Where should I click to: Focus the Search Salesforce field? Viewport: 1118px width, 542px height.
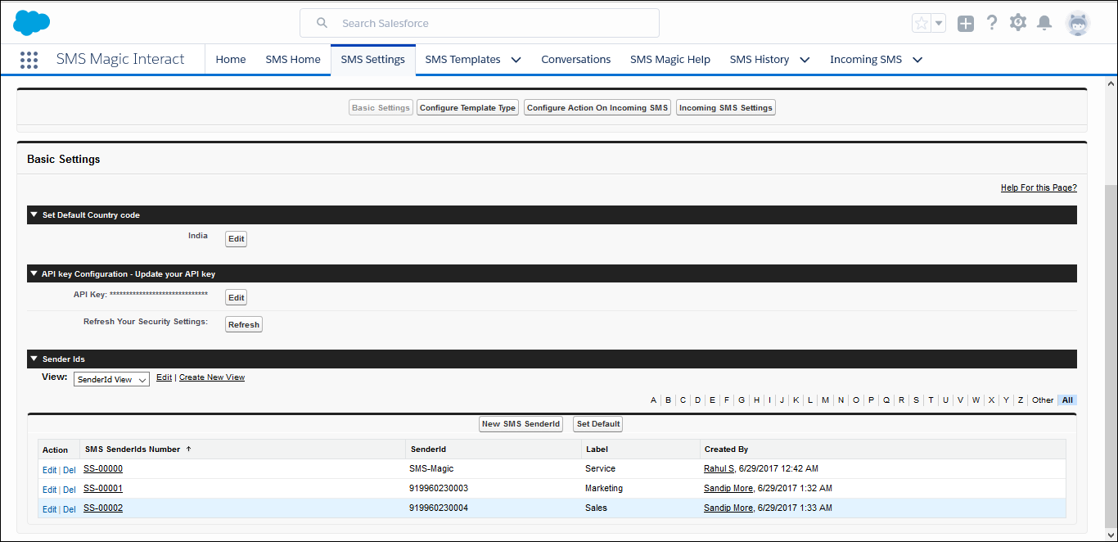click(480, 23)
